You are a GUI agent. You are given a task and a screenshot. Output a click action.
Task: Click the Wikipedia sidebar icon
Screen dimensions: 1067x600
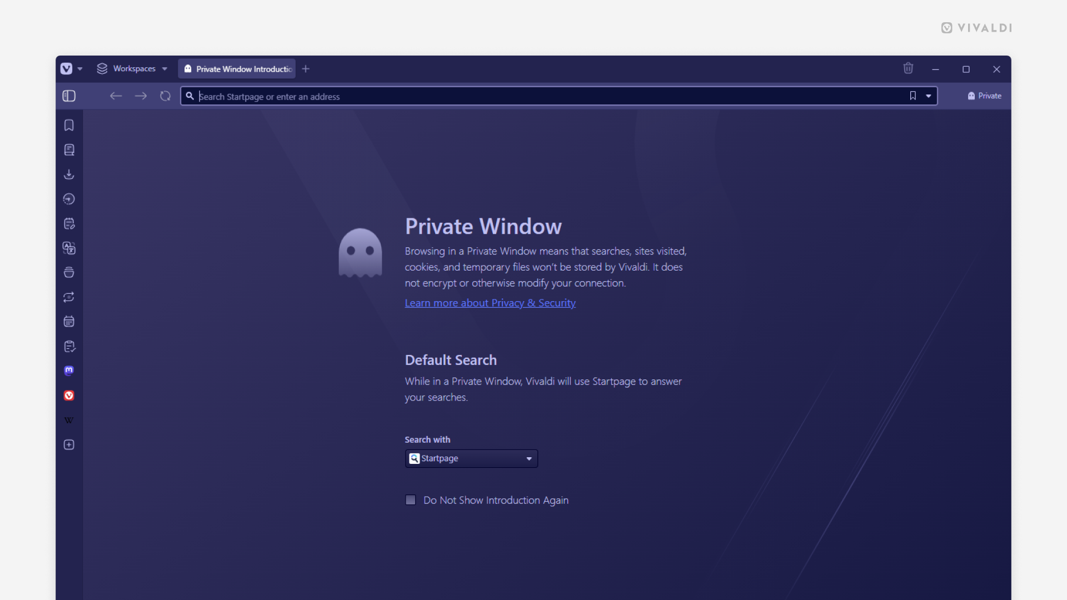69,420
